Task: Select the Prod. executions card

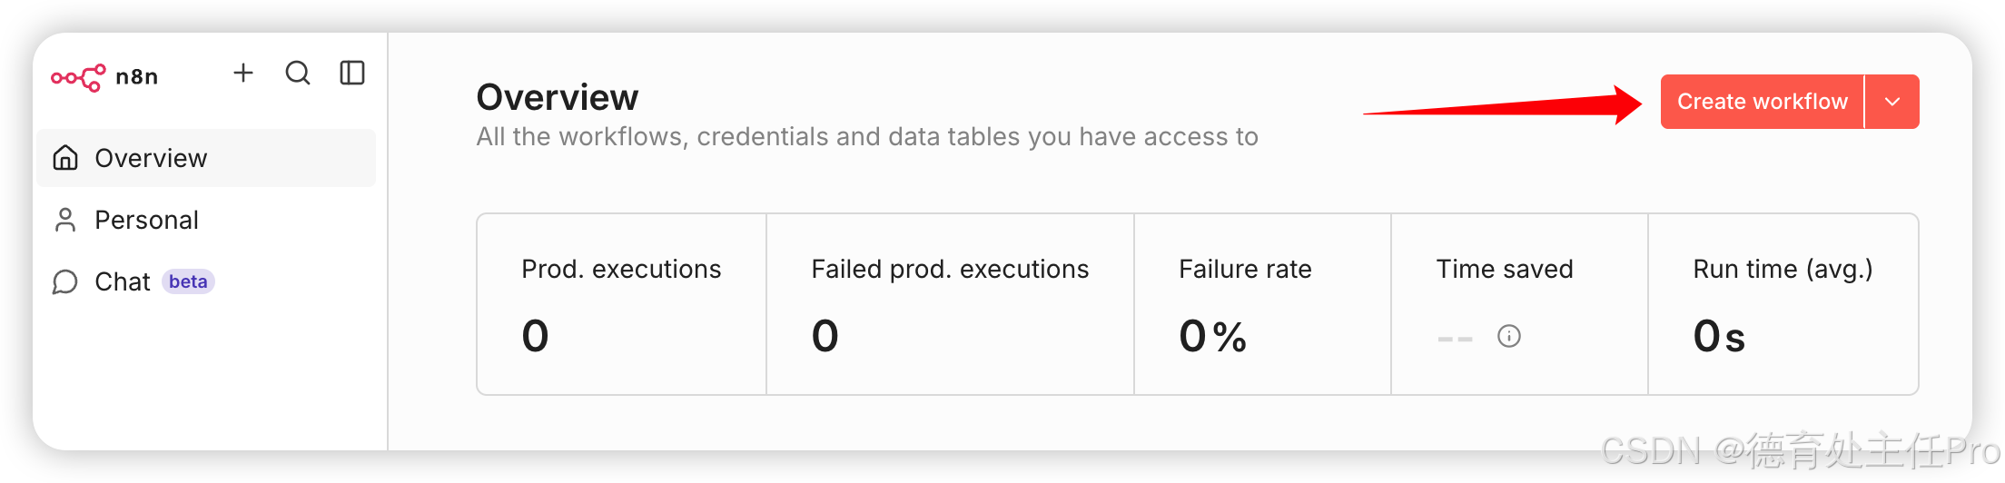Action: 621,304
